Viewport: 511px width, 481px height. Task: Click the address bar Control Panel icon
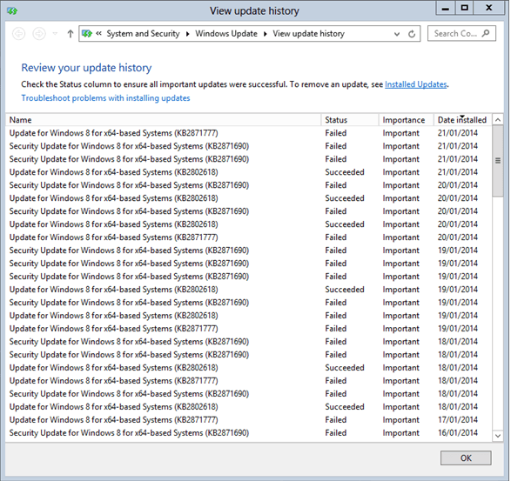pyautogui.click(x=87, y=34)
